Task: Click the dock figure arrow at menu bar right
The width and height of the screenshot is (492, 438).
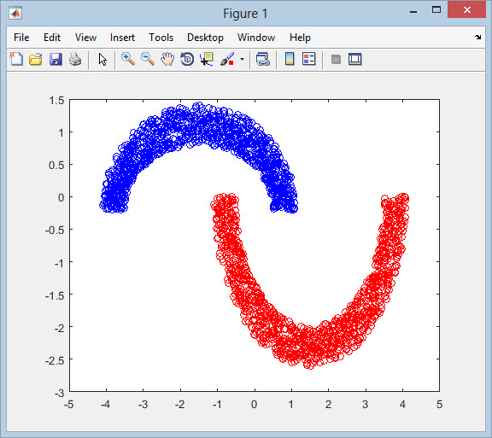Action: 477,38
